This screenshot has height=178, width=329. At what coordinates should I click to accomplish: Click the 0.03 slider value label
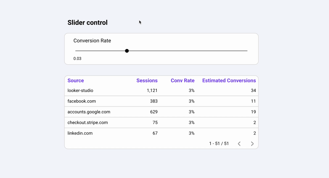pyautogui.click(x=77, y=59)
